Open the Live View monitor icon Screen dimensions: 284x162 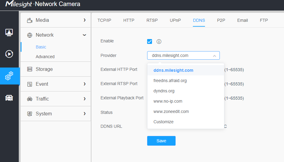point(9,33)
